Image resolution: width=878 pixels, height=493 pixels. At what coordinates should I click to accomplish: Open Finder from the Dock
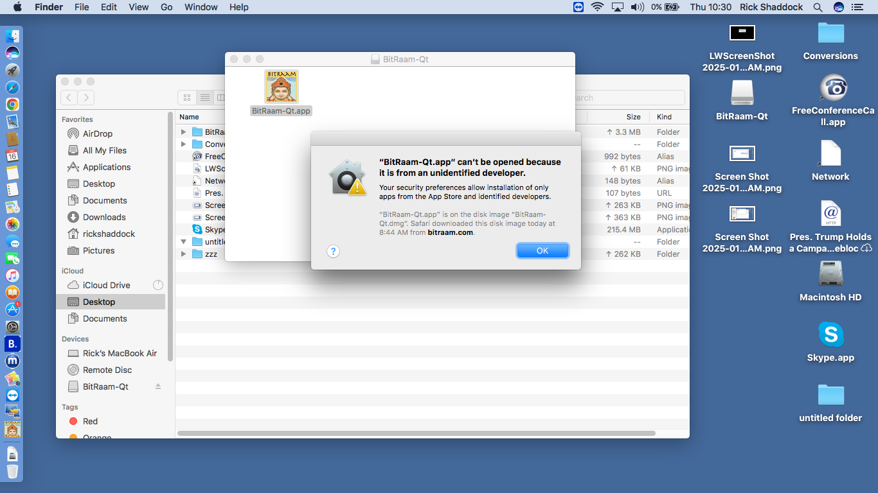(x=12, y=37)
